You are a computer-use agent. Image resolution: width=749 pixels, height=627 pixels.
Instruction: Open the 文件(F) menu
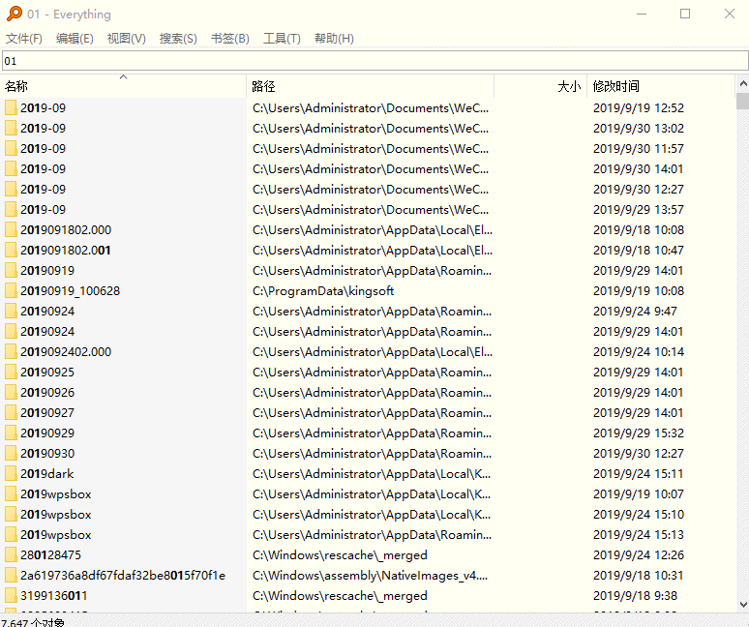(24, 39)
